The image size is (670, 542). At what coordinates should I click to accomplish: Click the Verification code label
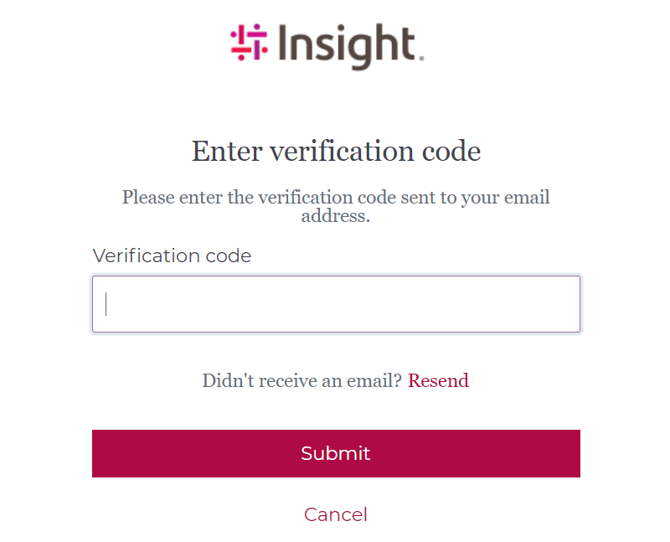coord(172,256)
